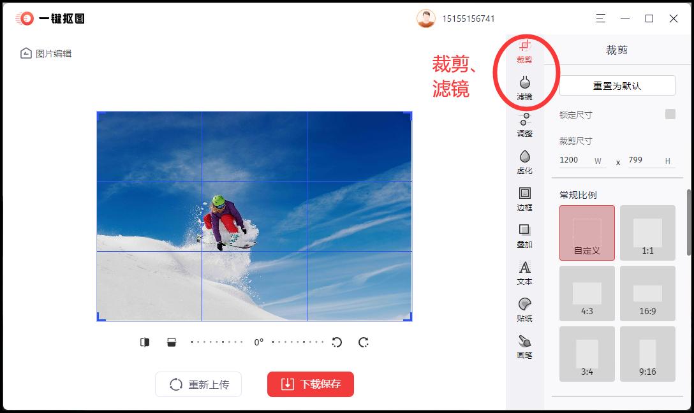Select the 文本 (text) tool
This screenshot has width=694, height=413.
tap(524, 273)
